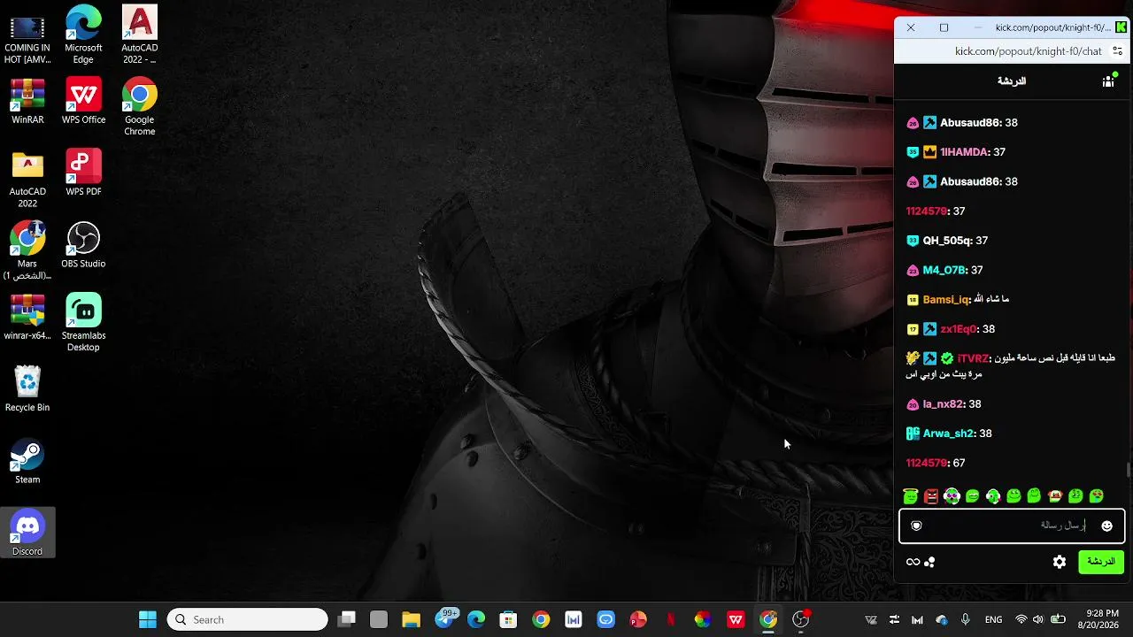The width and height of the screenshot is (1133, 637).
Task: Open File Explorer from the taskbar
Action: (411, 619)
